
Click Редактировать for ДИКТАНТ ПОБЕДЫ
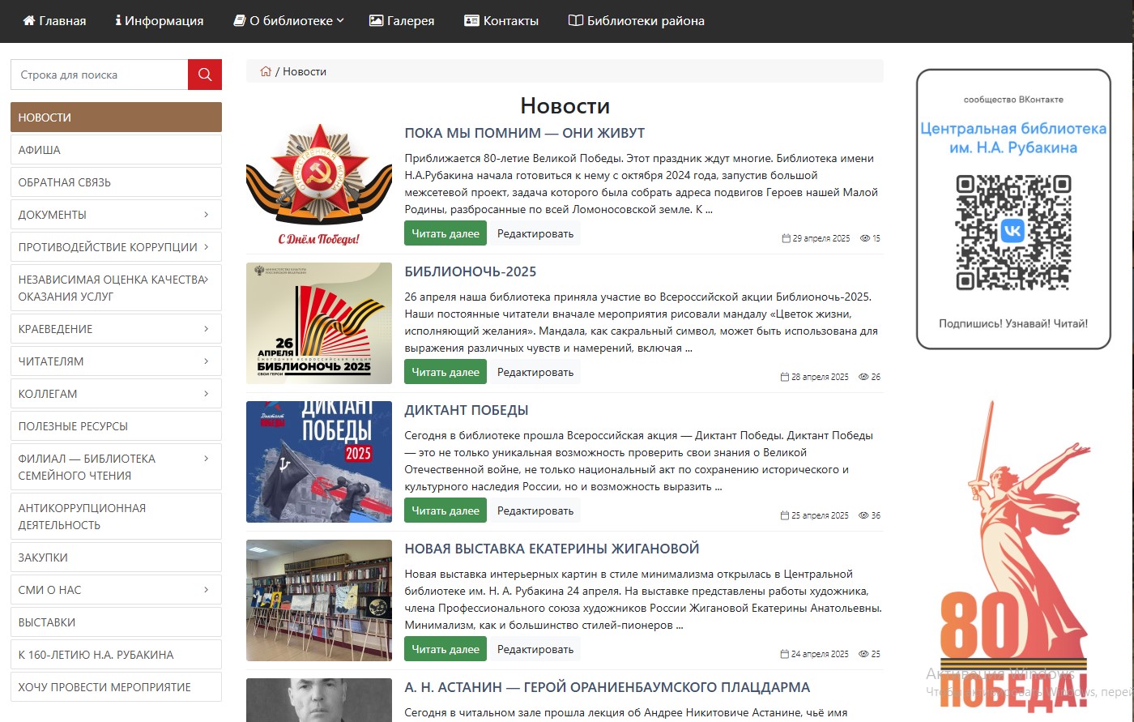point(535,511)
